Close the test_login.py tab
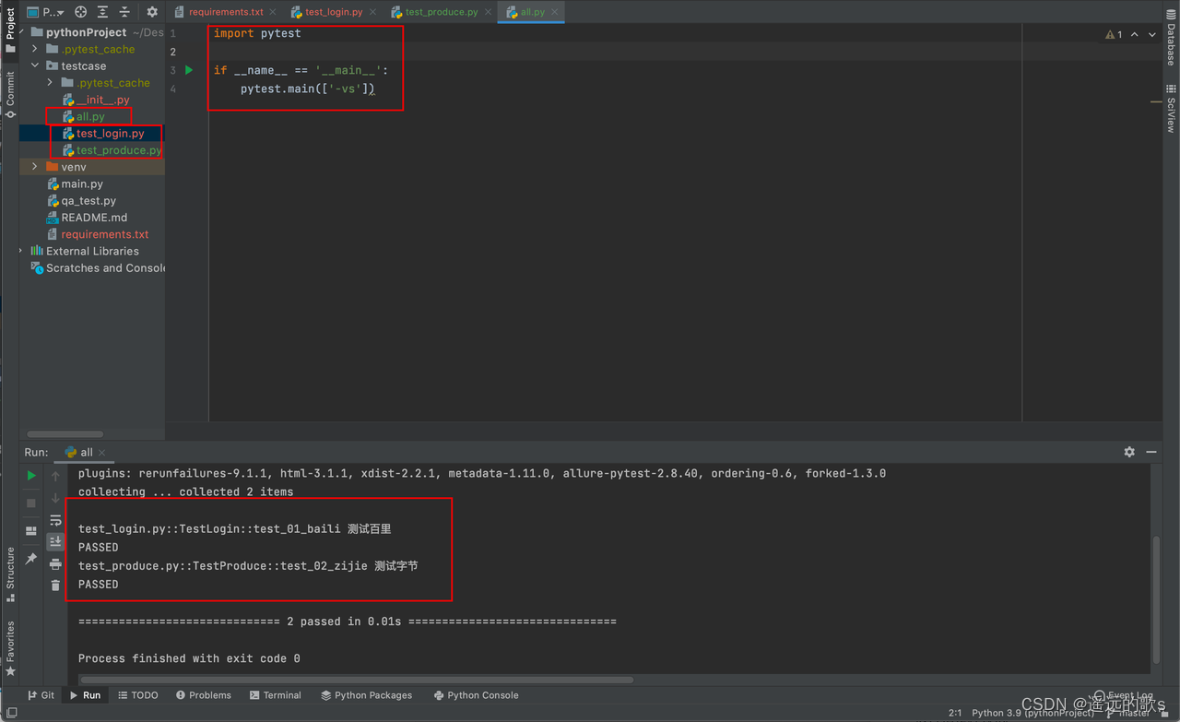The image size is (1180, 722). [372, 12]
